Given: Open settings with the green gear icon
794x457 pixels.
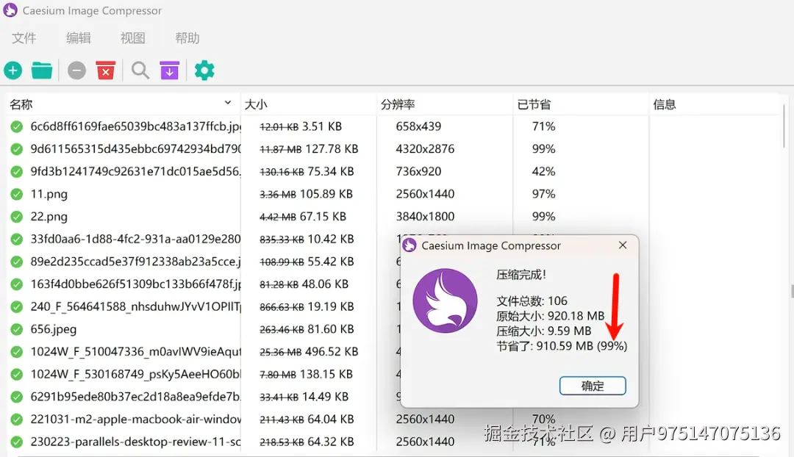Looking at the screenshot, I should tap(204, 71).
